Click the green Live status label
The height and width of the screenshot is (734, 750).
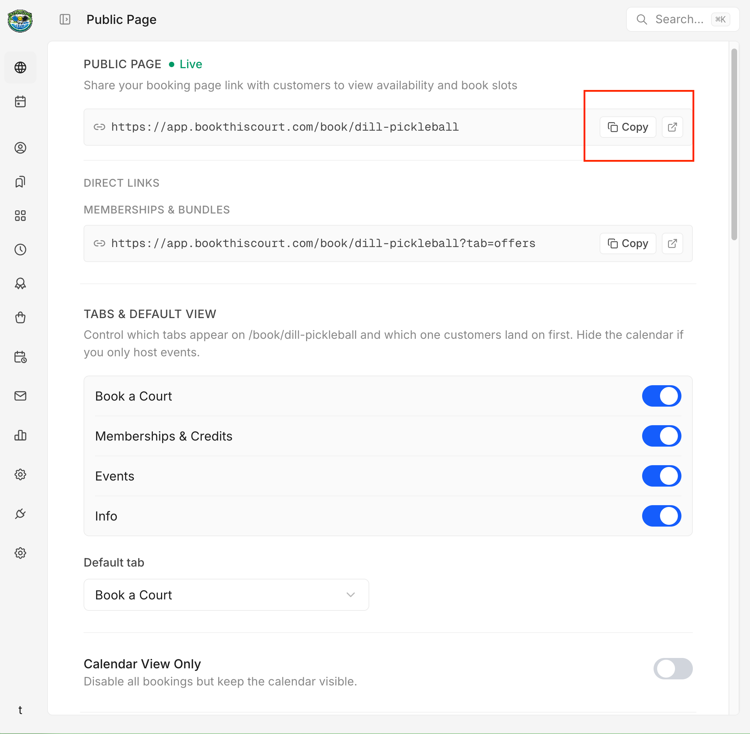tap(191, 64)
